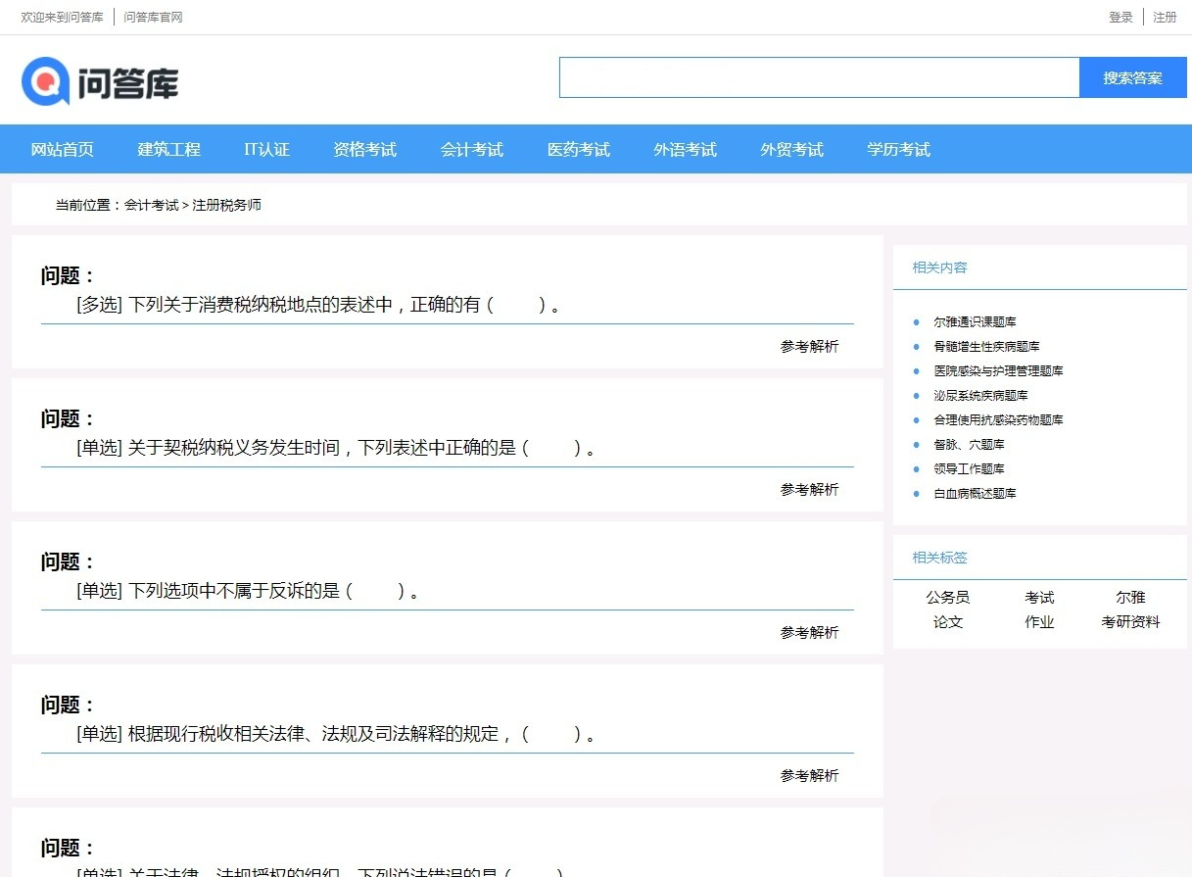The width and height of the screenshot is (1192, 877).
Task: Open the IT认证 section
Action: [265, 149]
